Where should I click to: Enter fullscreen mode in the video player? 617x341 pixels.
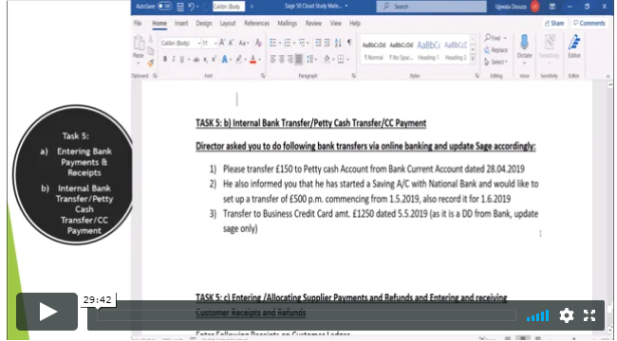589,315
